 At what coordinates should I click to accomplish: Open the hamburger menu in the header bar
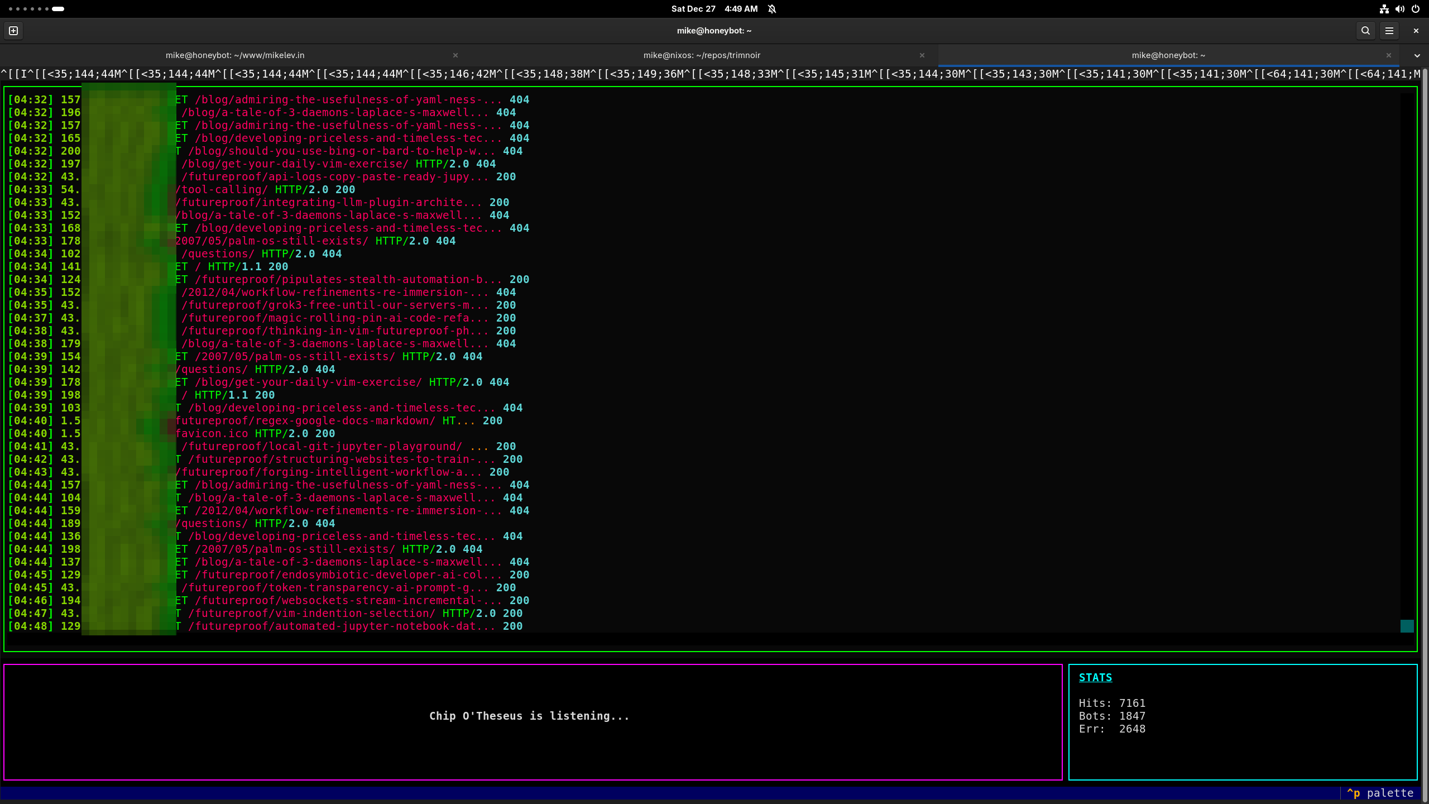(1389, 31)
